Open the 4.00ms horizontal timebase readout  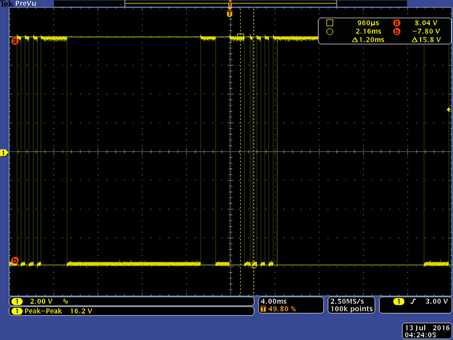(x=275, y=301)
